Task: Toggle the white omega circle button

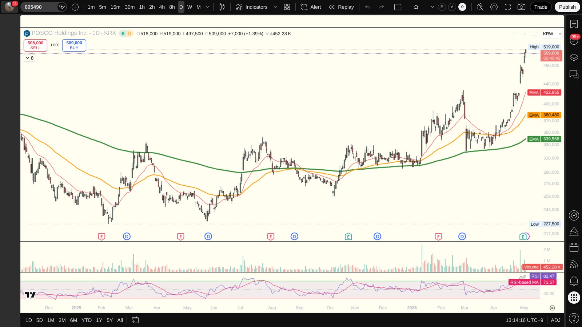Action: click(x=462, y=7)
